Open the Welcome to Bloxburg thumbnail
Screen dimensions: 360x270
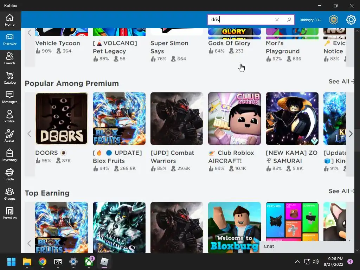(234, 227)
